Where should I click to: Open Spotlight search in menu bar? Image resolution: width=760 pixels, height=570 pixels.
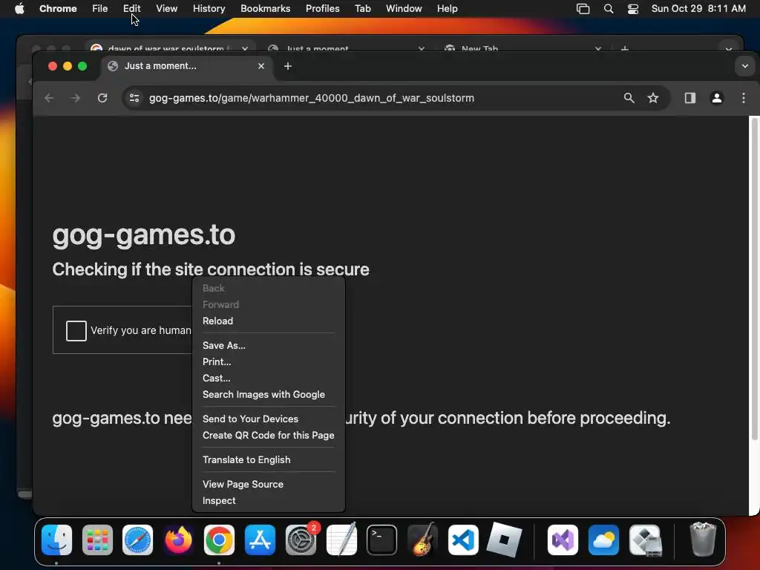[609, 9]
